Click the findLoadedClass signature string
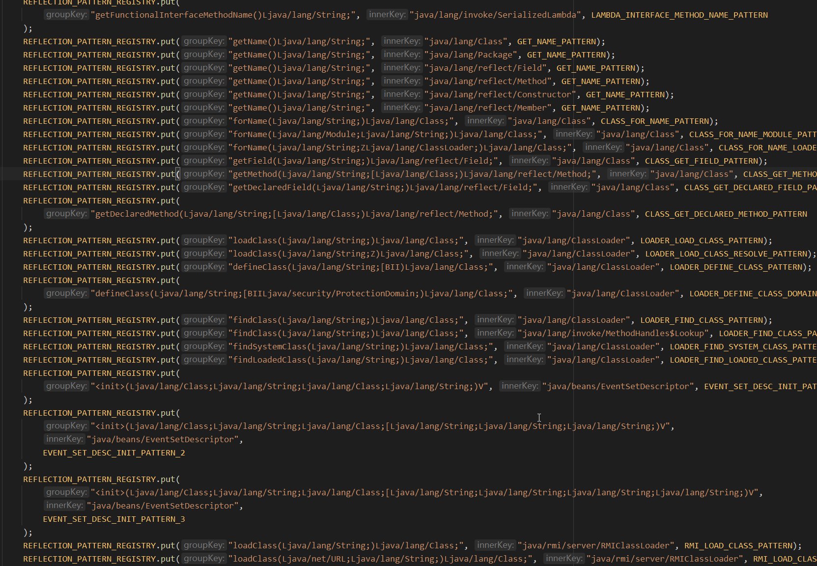This screenshot has height=566, width=817. point(361,360)
